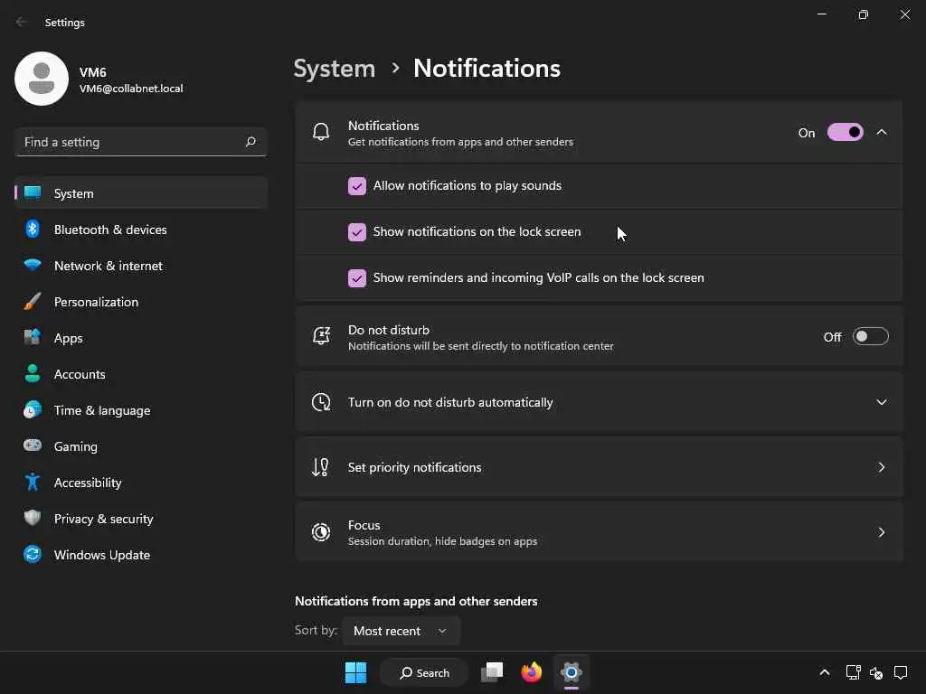Viewport: 926px width, 694px height.
Task: Click the Gaming controller icon
Action: (33, 446)
